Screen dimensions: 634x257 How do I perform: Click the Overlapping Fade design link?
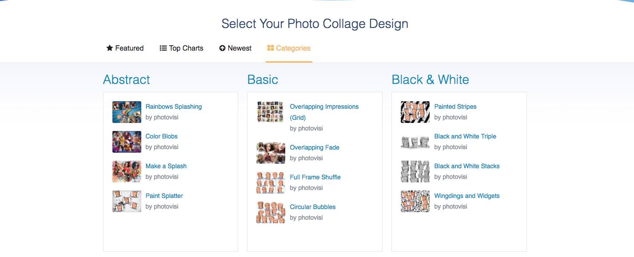[x=315, y=147]
